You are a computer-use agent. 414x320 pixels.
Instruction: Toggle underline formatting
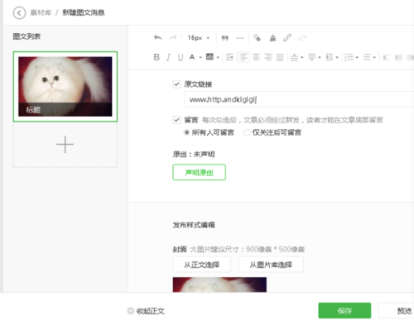pyautogui.click(x=181, y=57)
